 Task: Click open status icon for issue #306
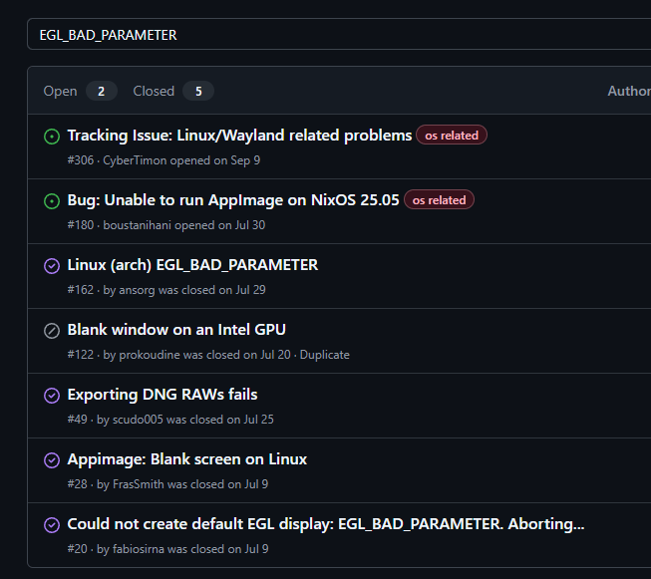coord(52,137)
